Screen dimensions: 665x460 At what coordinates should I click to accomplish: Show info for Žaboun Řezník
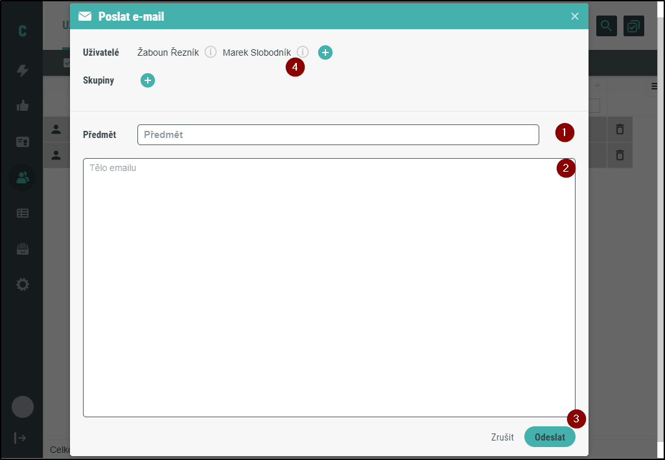(x=211, y=52)
